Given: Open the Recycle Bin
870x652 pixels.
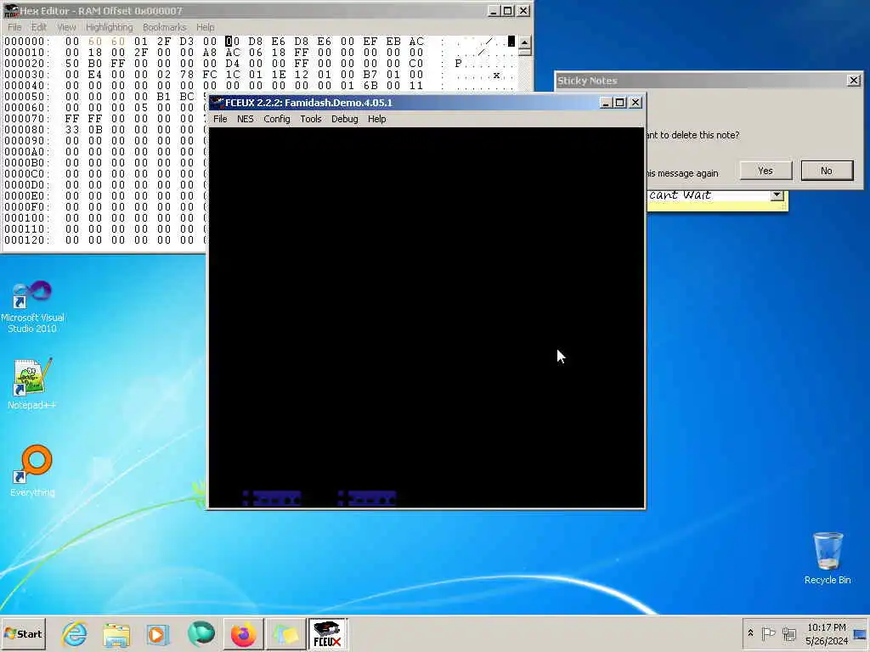Looking at the screenshot, I should click(x=828, y=558).
